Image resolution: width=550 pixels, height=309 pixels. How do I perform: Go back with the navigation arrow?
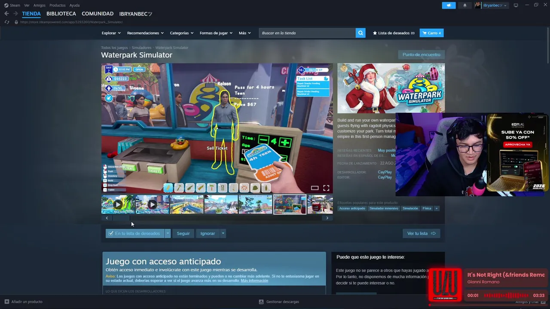click(6, 14)
